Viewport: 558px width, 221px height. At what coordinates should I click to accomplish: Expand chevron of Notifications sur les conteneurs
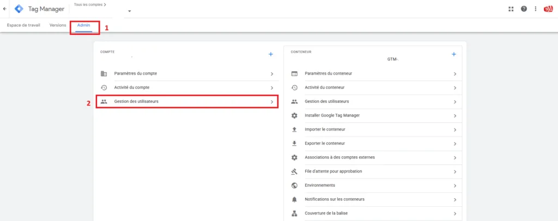point(455,200)
